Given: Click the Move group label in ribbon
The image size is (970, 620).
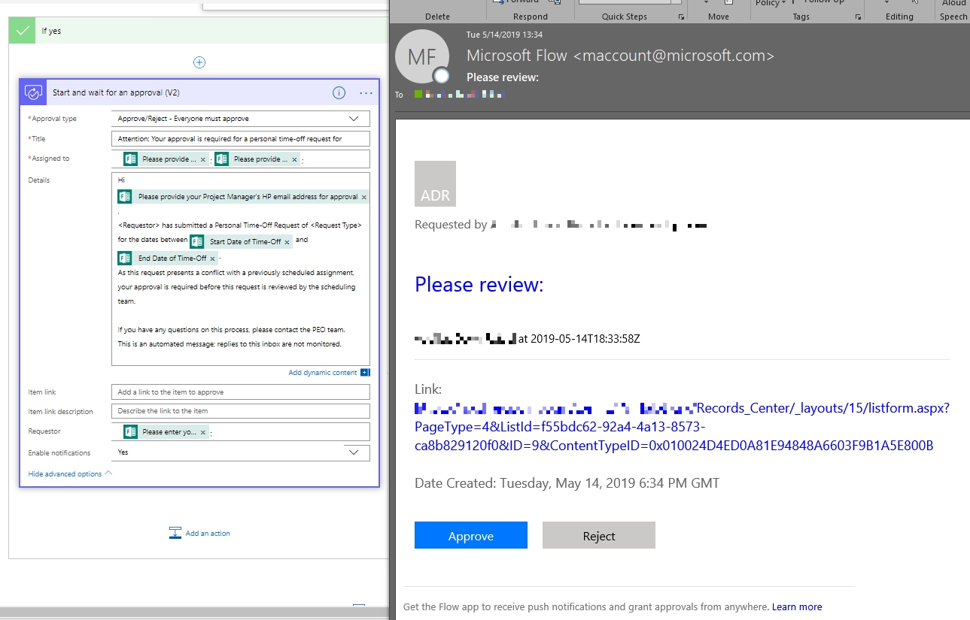Looking at the screenshot, I should pyautogui.click(x=719, y=17).
